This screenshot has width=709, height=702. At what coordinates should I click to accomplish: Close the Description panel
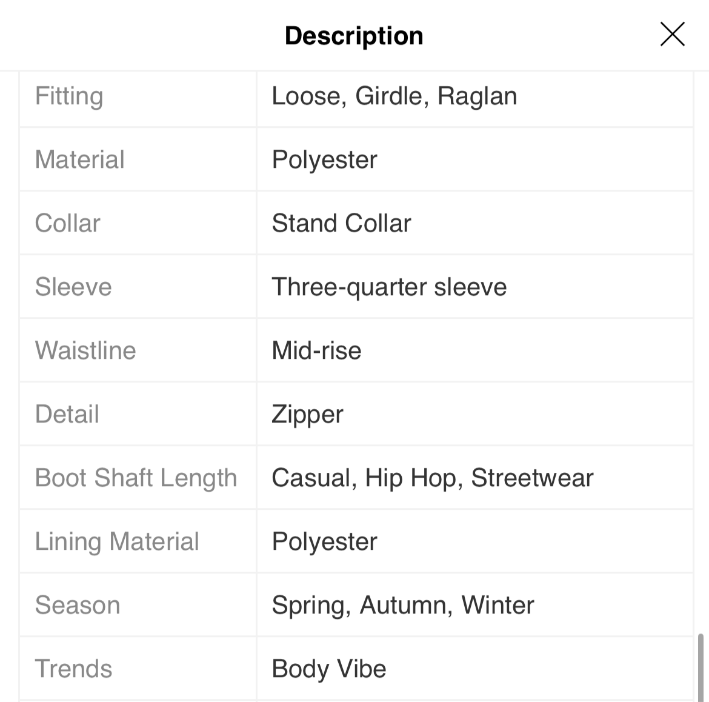tap(673, 35)
